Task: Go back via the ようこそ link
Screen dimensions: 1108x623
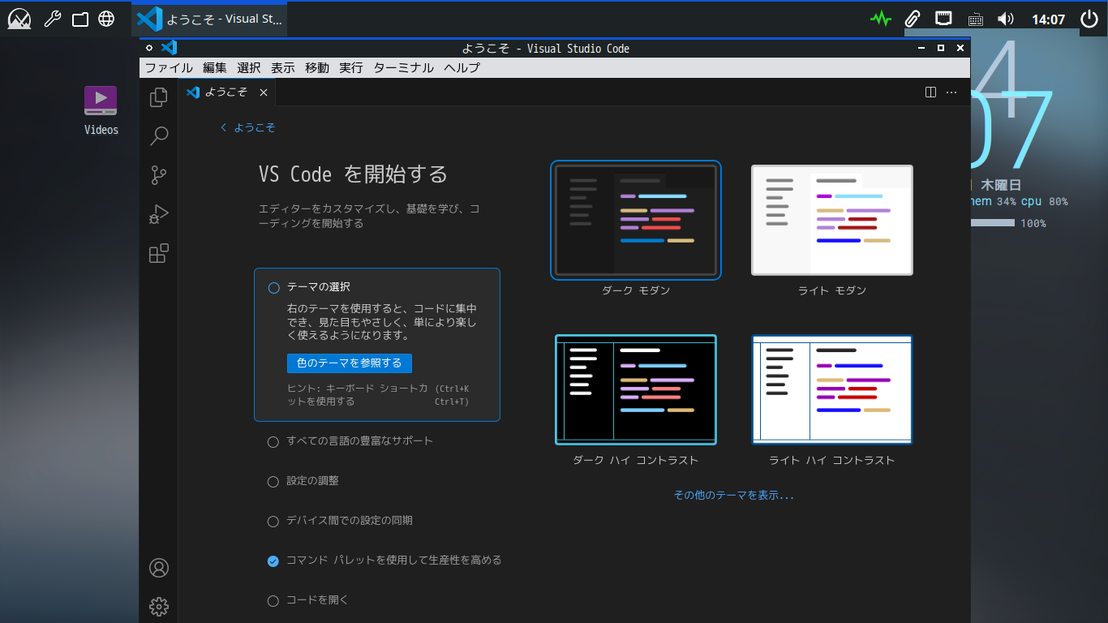Action: click(248, 127)
